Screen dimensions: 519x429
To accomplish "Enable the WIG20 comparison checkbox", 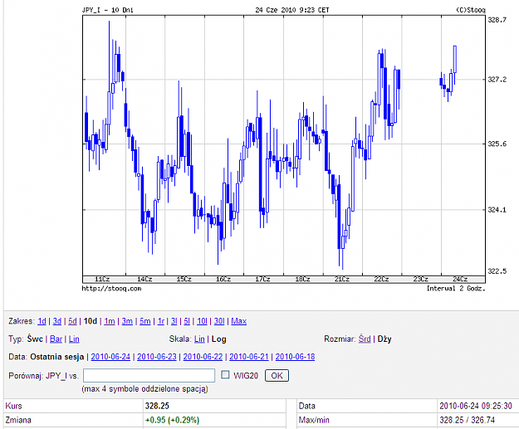I will [x=225, y=375].
